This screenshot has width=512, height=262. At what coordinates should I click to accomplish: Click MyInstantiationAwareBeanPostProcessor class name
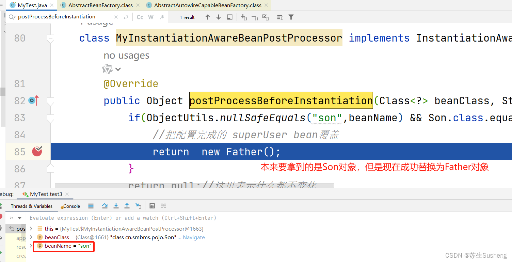(x=229, y=38)
